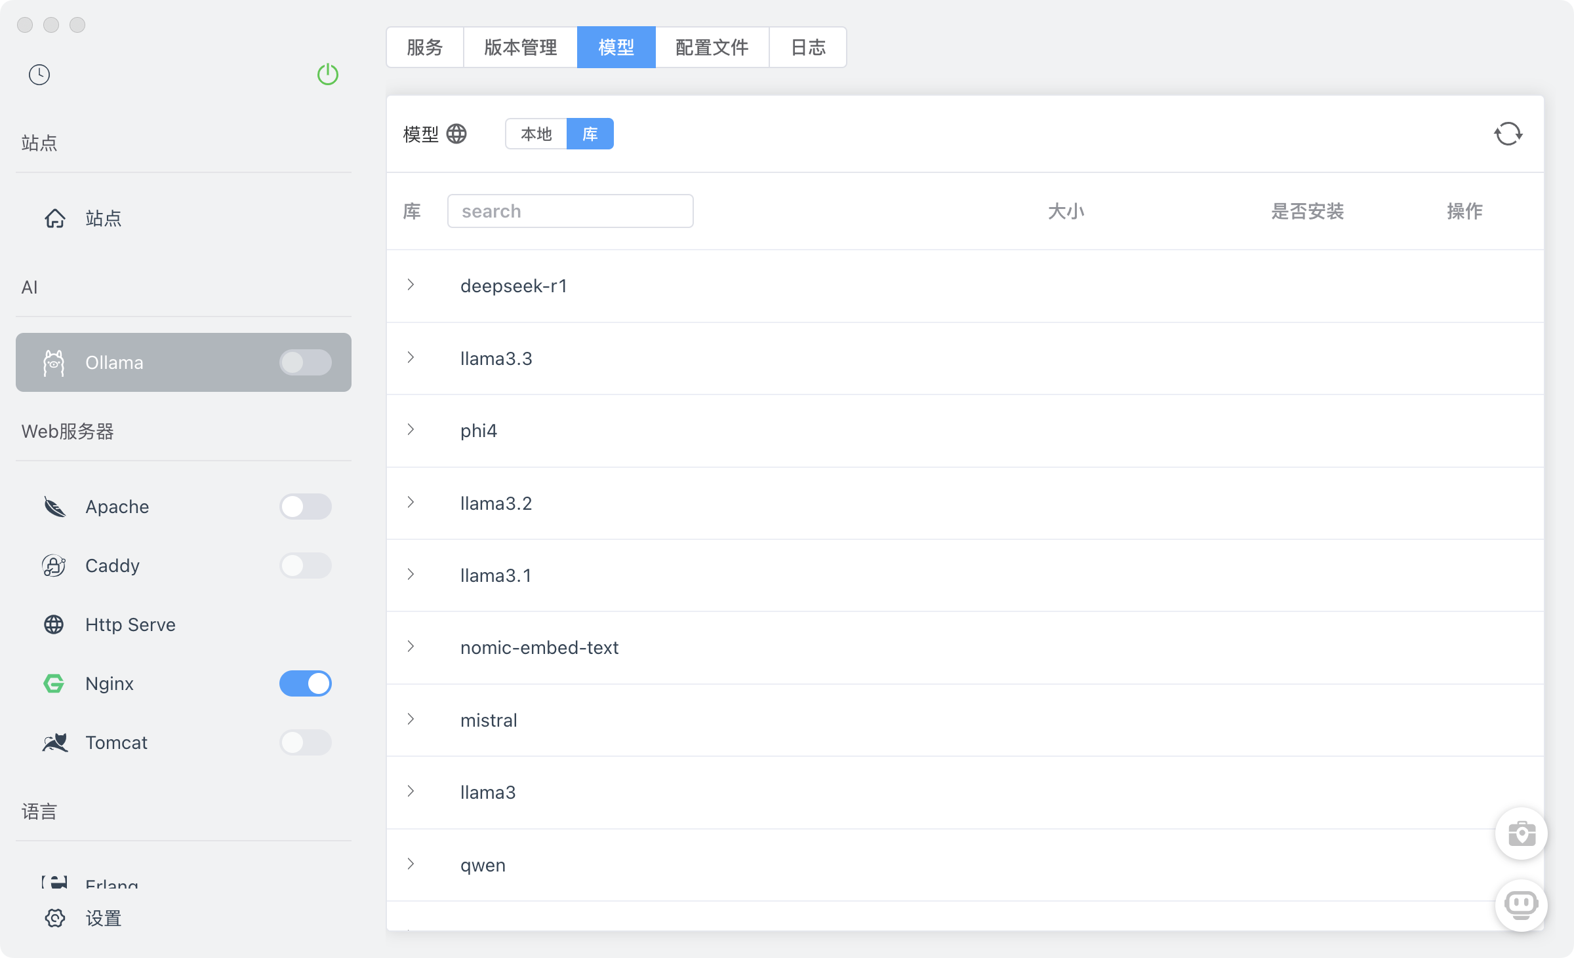Click the clock history icon
1574x958 pixels.
(x=39, y=75)
